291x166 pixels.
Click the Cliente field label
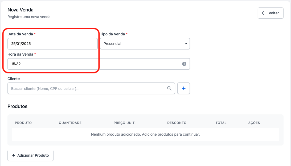[x=14, y=79]
